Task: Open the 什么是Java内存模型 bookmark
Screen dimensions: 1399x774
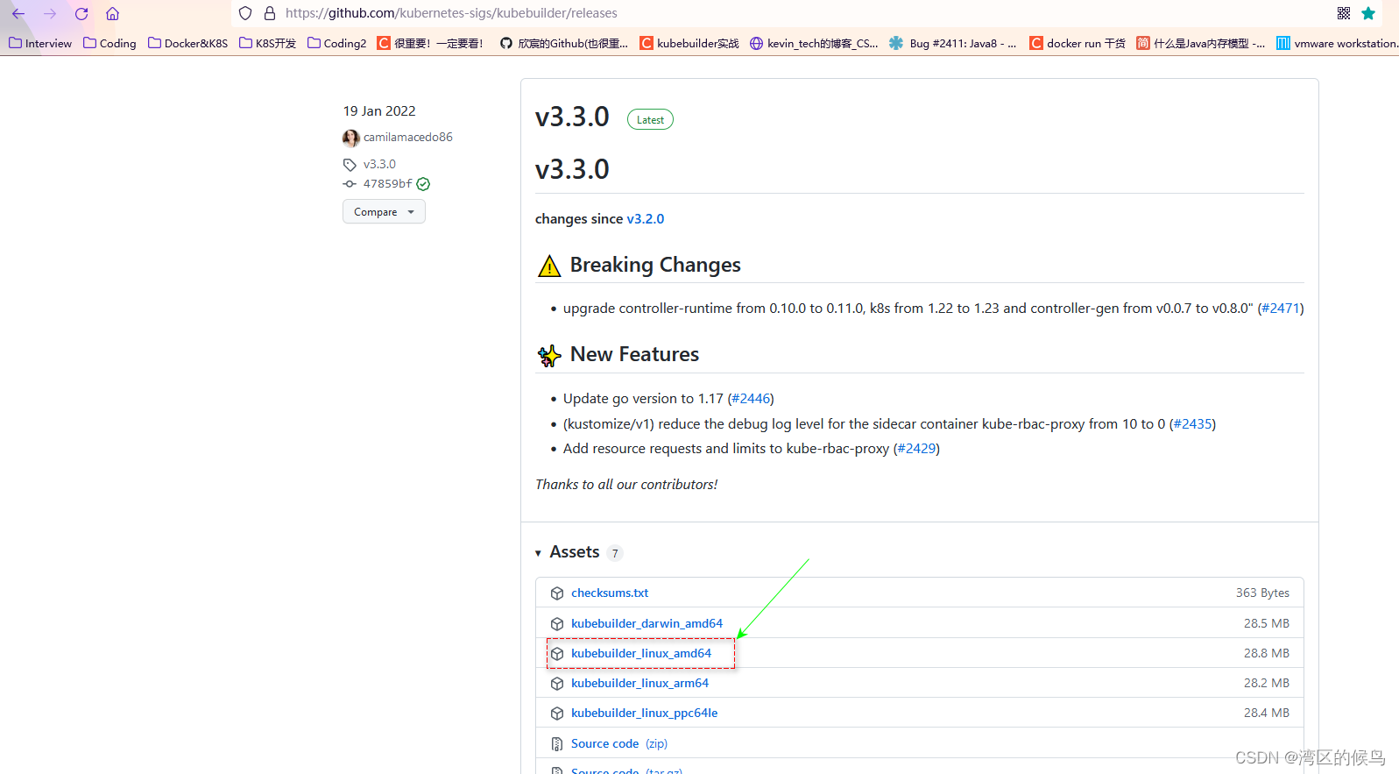Action: pos(1200,43)
